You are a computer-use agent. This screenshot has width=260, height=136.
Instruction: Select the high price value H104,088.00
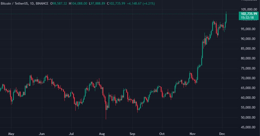78,4
